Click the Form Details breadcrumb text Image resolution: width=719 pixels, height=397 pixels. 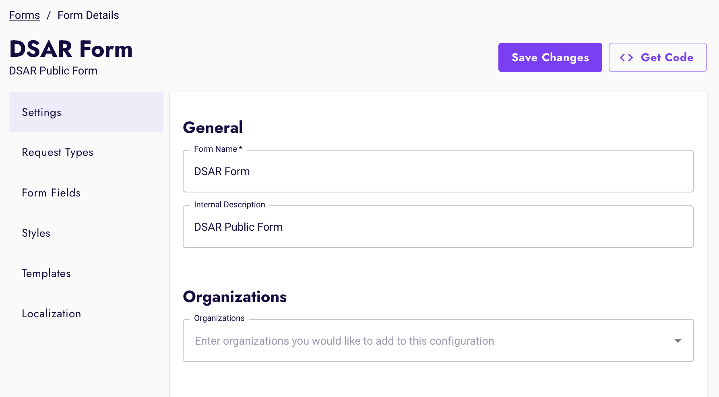(x=88, y=15)
